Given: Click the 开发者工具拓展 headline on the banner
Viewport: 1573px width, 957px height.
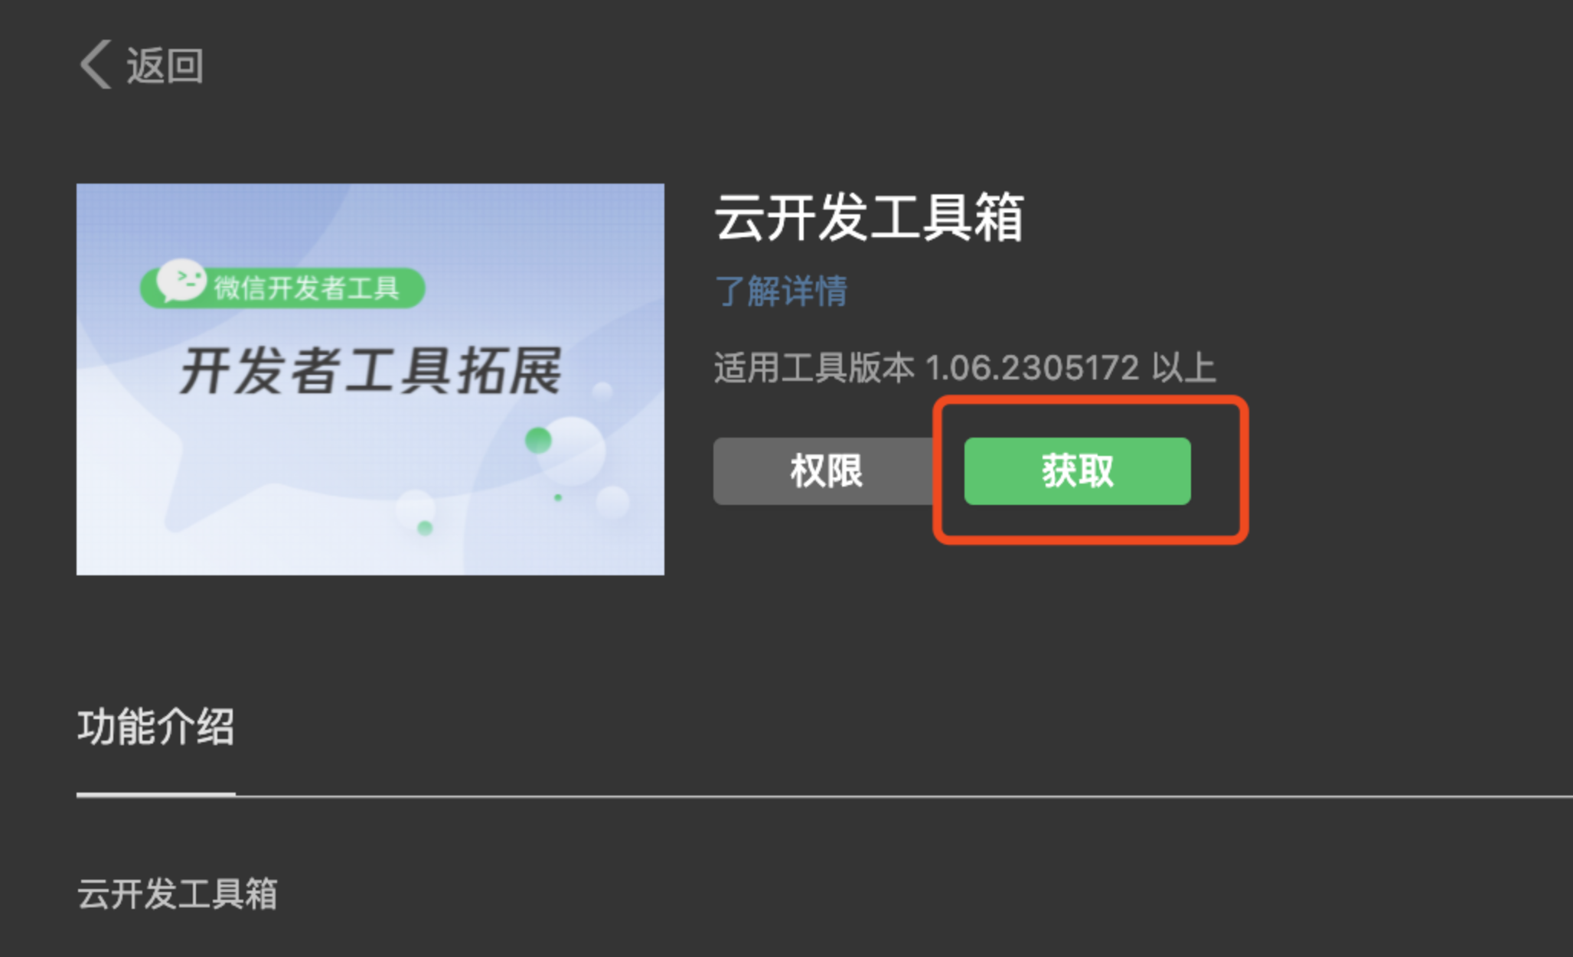Looking at the screenshot, I should click(x=370, y=371).
